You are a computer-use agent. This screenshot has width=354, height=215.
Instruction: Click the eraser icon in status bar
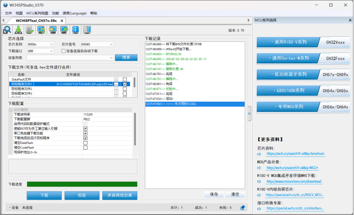click(242, 207)
